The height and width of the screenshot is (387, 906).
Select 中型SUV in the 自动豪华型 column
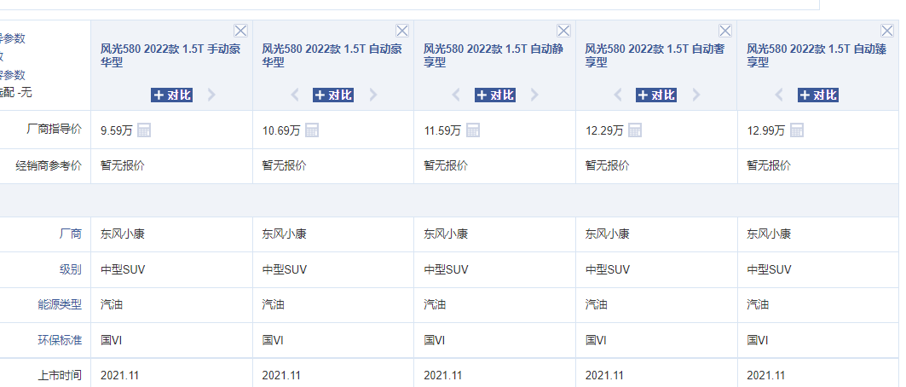click(285, 269)
